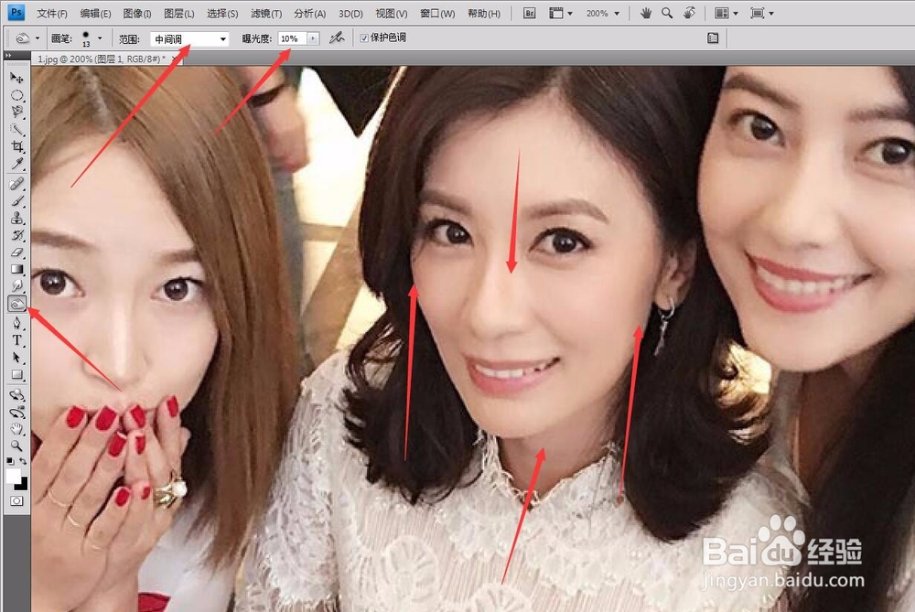This screenshot has width=915, height=612.
Task: Select the Pen tool
Action: point(16,320)
